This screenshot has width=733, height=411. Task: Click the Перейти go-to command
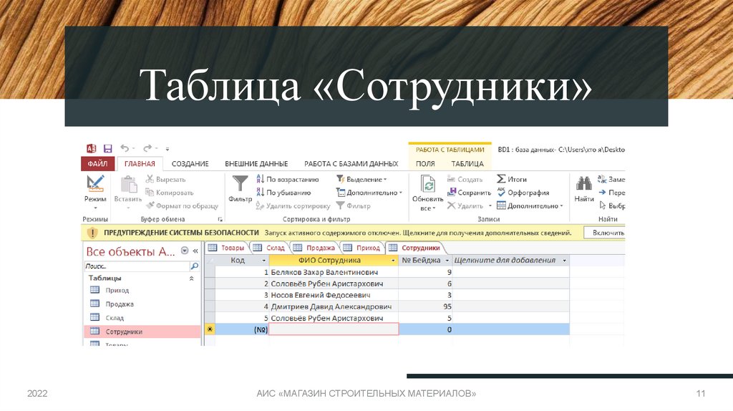[x=611, y=192]
